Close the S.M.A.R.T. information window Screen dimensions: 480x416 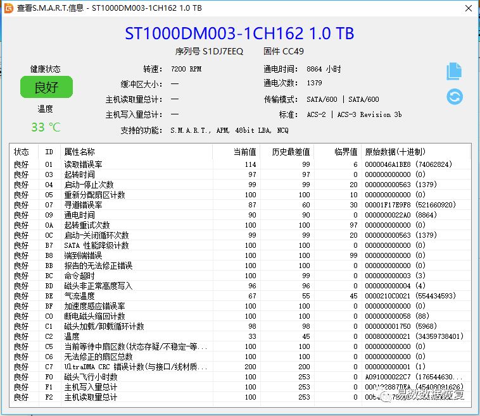click(x=469, y=8)
